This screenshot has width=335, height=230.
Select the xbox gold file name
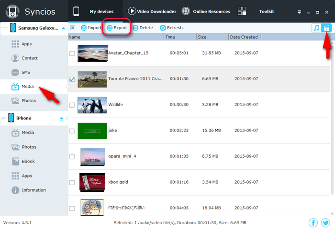[x=118, y=182]
